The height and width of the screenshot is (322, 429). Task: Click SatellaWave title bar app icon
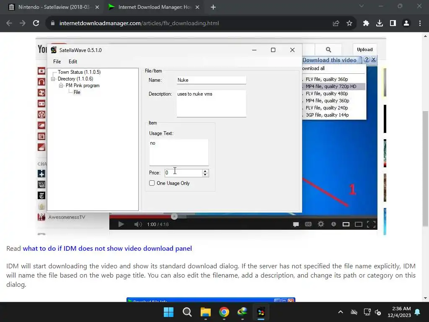(54, 50)
